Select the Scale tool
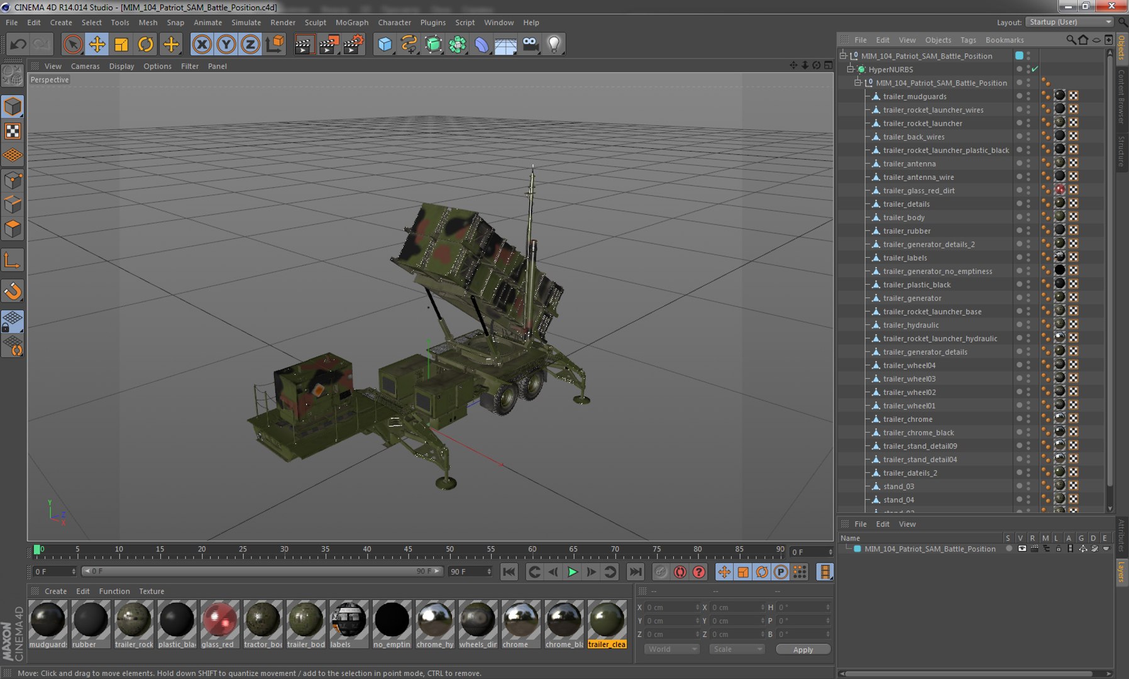Screen dimensions: 1129x679 121,44
